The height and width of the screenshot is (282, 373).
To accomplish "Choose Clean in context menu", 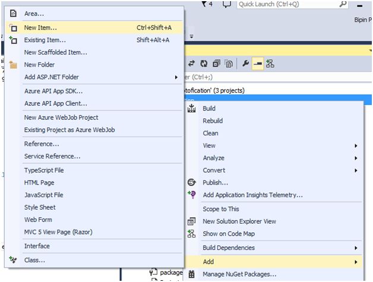I will [274, 133].
